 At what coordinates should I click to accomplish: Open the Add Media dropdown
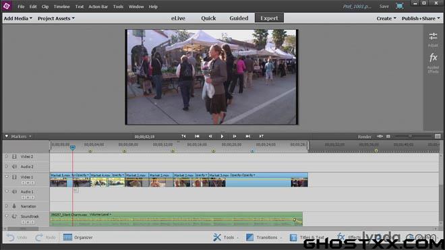[18, 18]
